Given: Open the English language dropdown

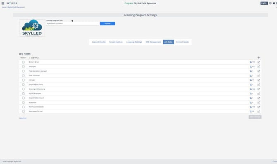Looking at the screenshot, I should (x=264, y=3).
